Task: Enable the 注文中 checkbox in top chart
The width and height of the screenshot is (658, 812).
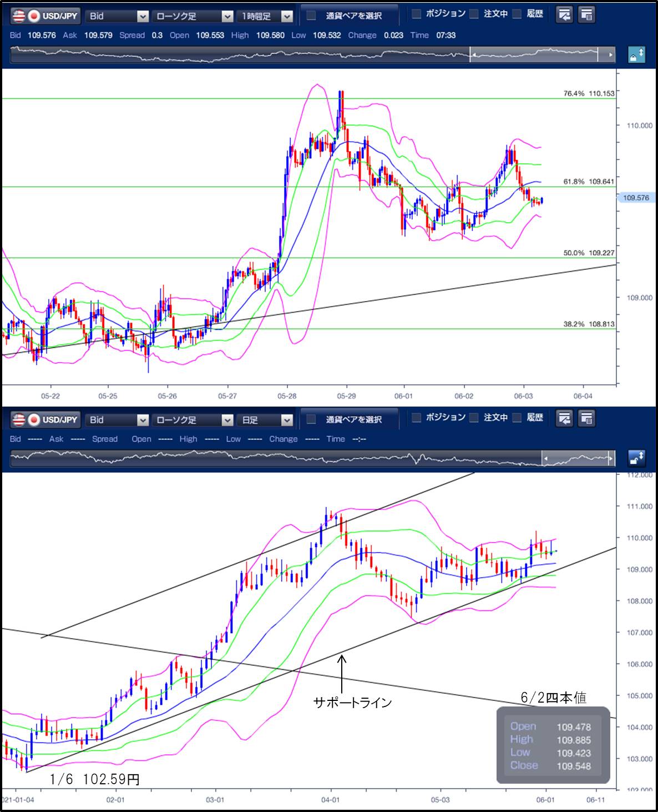Action: pyautogui.click(x=474, y=14)
